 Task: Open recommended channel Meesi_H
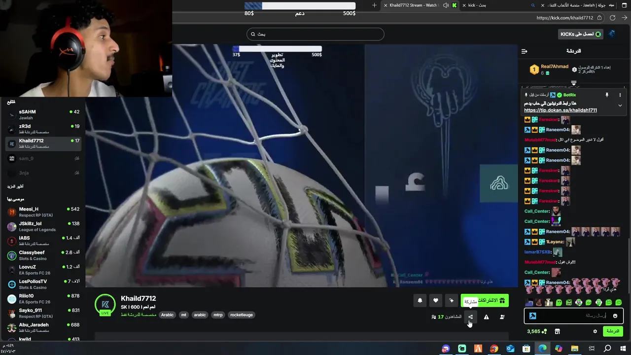click(x=43, y=212)
